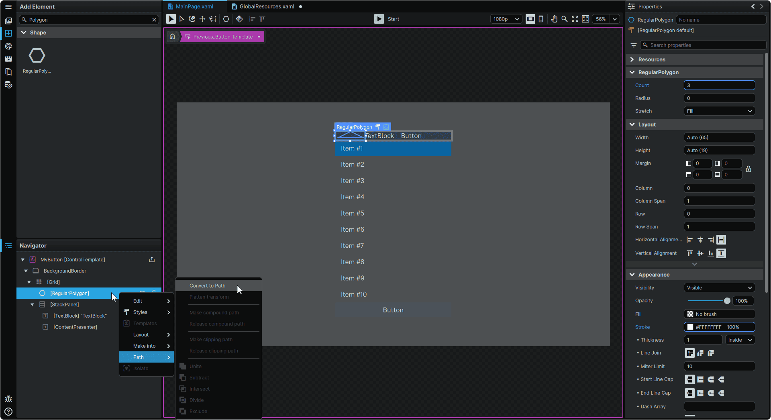Choose the hexagon Shape tool in toolbar
The width and height of the screenshot is (771, 420).
(x=226, y=19)
